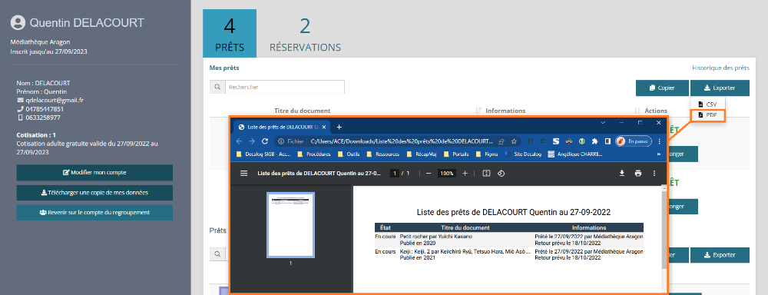Open the tab search chevron in title bar

click(x=603, y=122)
